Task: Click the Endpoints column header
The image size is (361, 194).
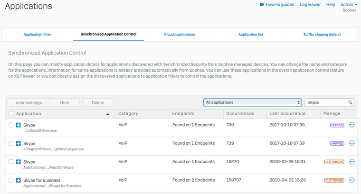Action: (x=183, y=113)
